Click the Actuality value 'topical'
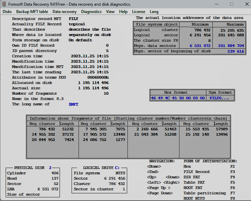 (x=77, y=24)
